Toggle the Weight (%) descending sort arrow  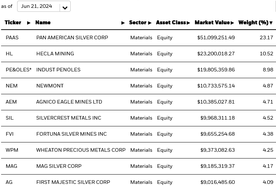[271, 23]
